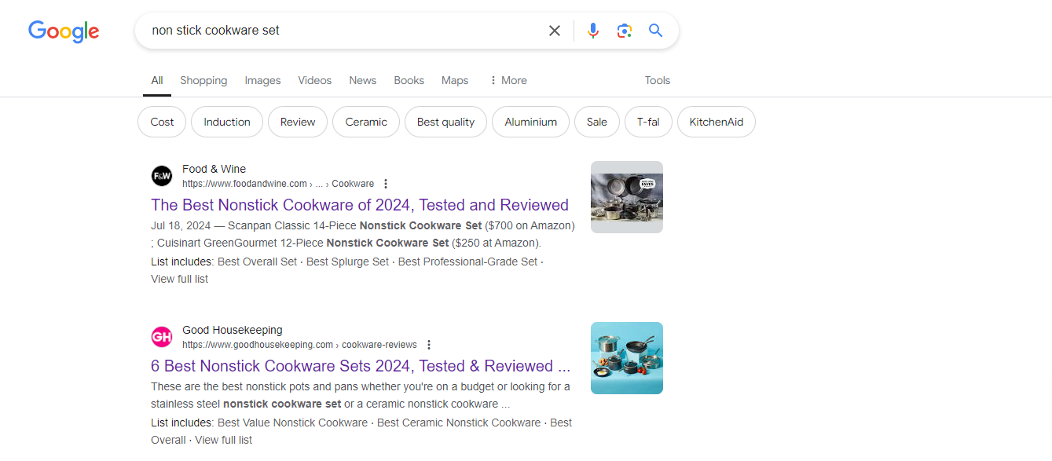Open the three-dot menu for Food & Wine result

pyautogui.click(x=386, y=184)
